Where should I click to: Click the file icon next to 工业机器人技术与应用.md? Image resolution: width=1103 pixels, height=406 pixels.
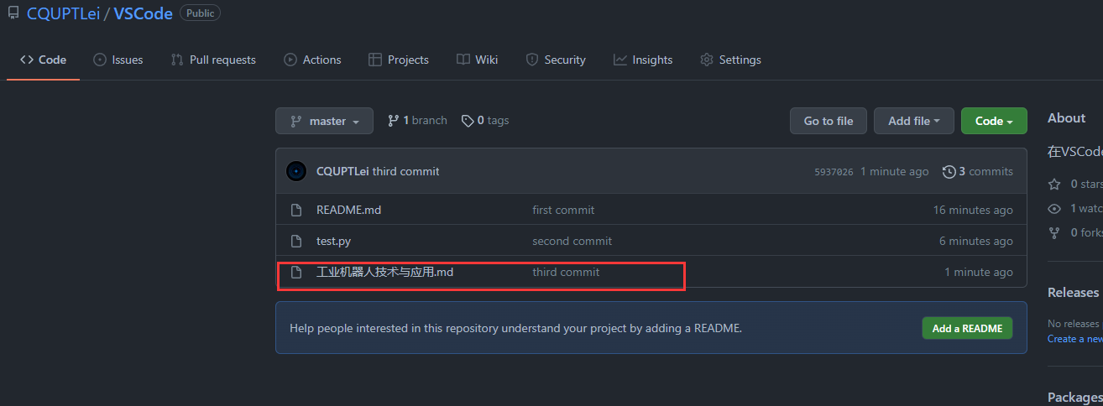coord(295,272)
